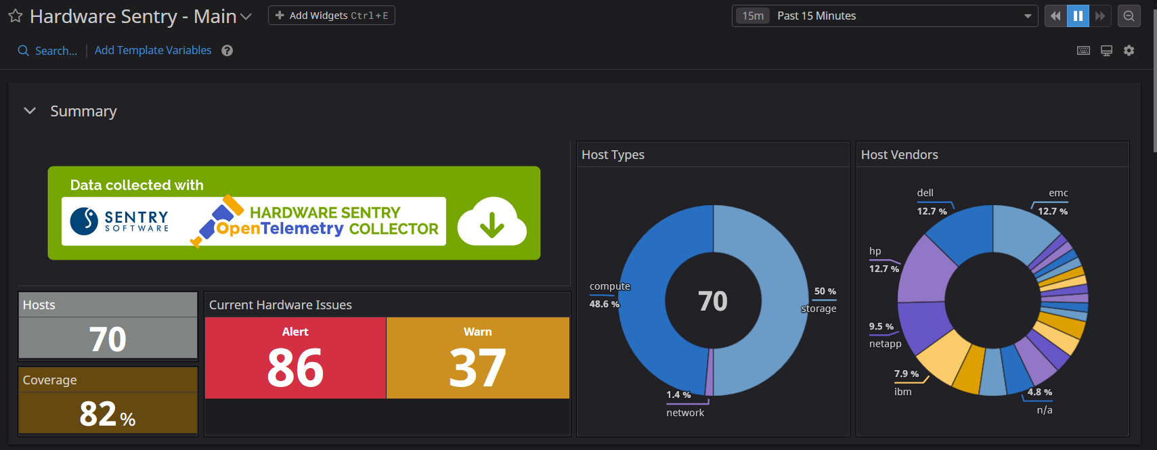This screenshot has height=450, width=1157.
Task: Click the 15m time badge
Action: 753,16
